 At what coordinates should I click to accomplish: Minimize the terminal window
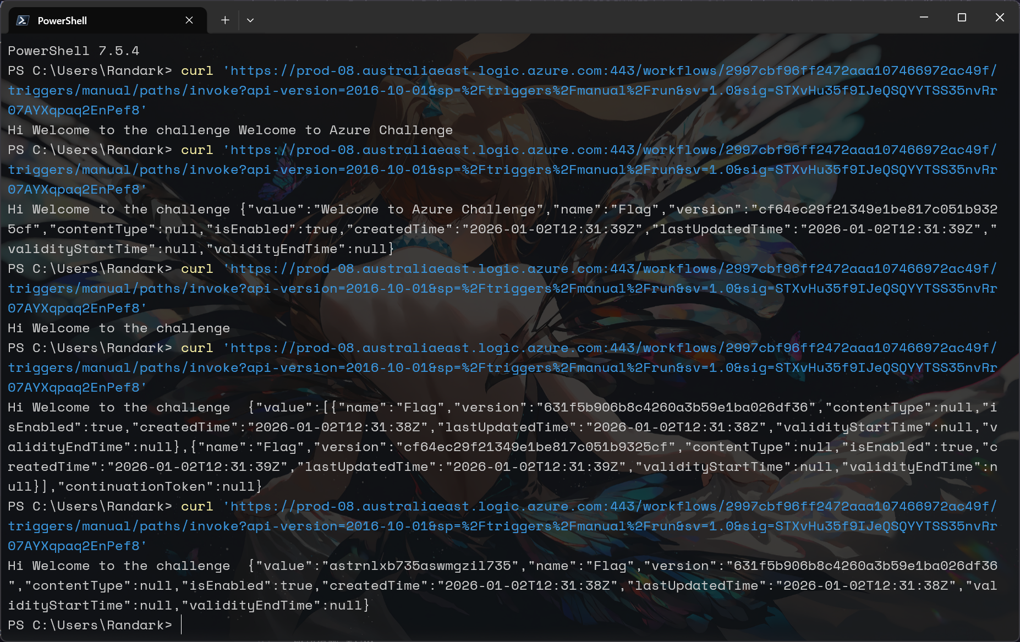pyautogui.click(x=924, y=18)
